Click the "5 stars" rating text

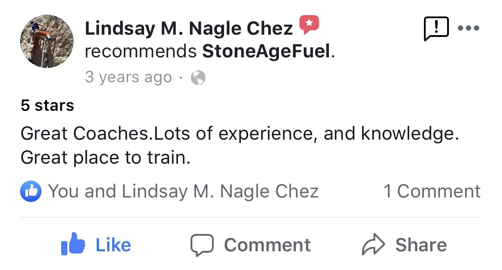pos(47,105)
